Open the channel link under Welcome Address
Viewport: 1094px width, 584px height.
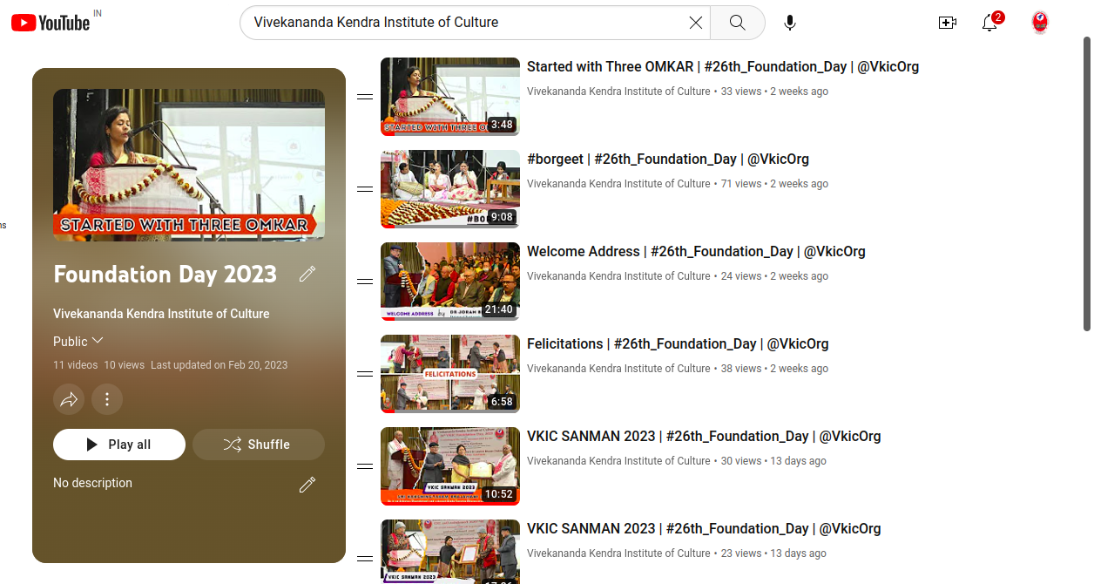[618, 276]
